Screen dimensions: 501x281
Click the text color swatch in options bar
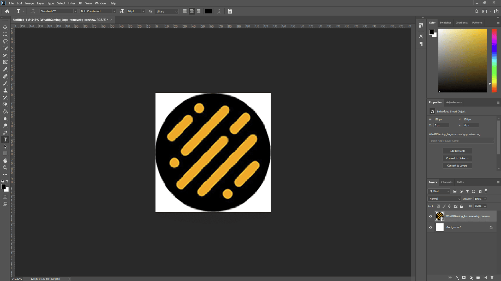click(208, 11)
